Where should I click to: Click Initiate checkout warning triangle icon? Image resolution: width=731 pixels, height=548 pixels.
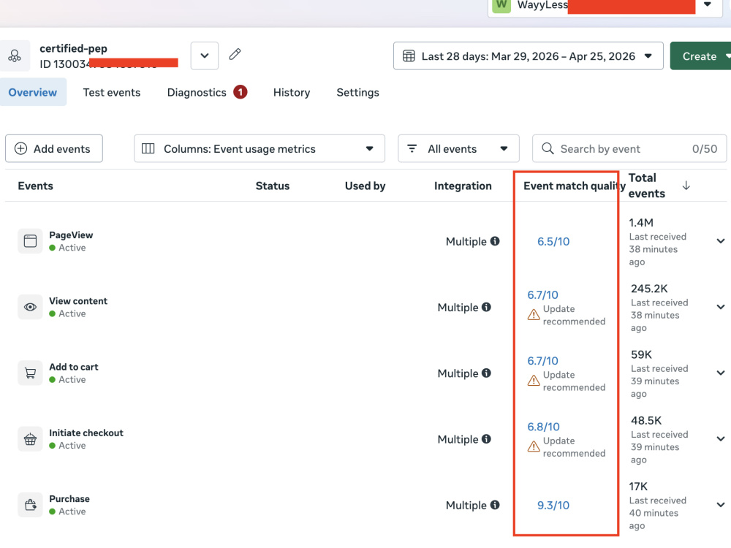pos(534,447)
